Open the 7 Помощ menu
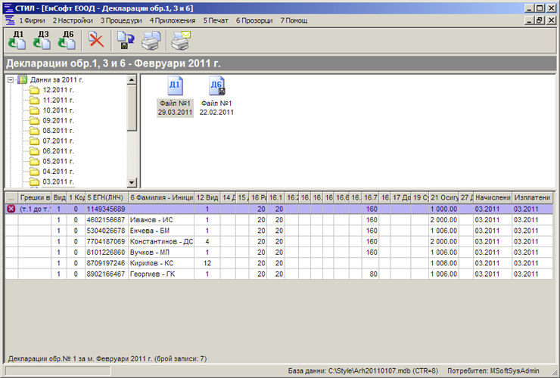The height and width of the screenshot is (378, 560). click(294, 20)
